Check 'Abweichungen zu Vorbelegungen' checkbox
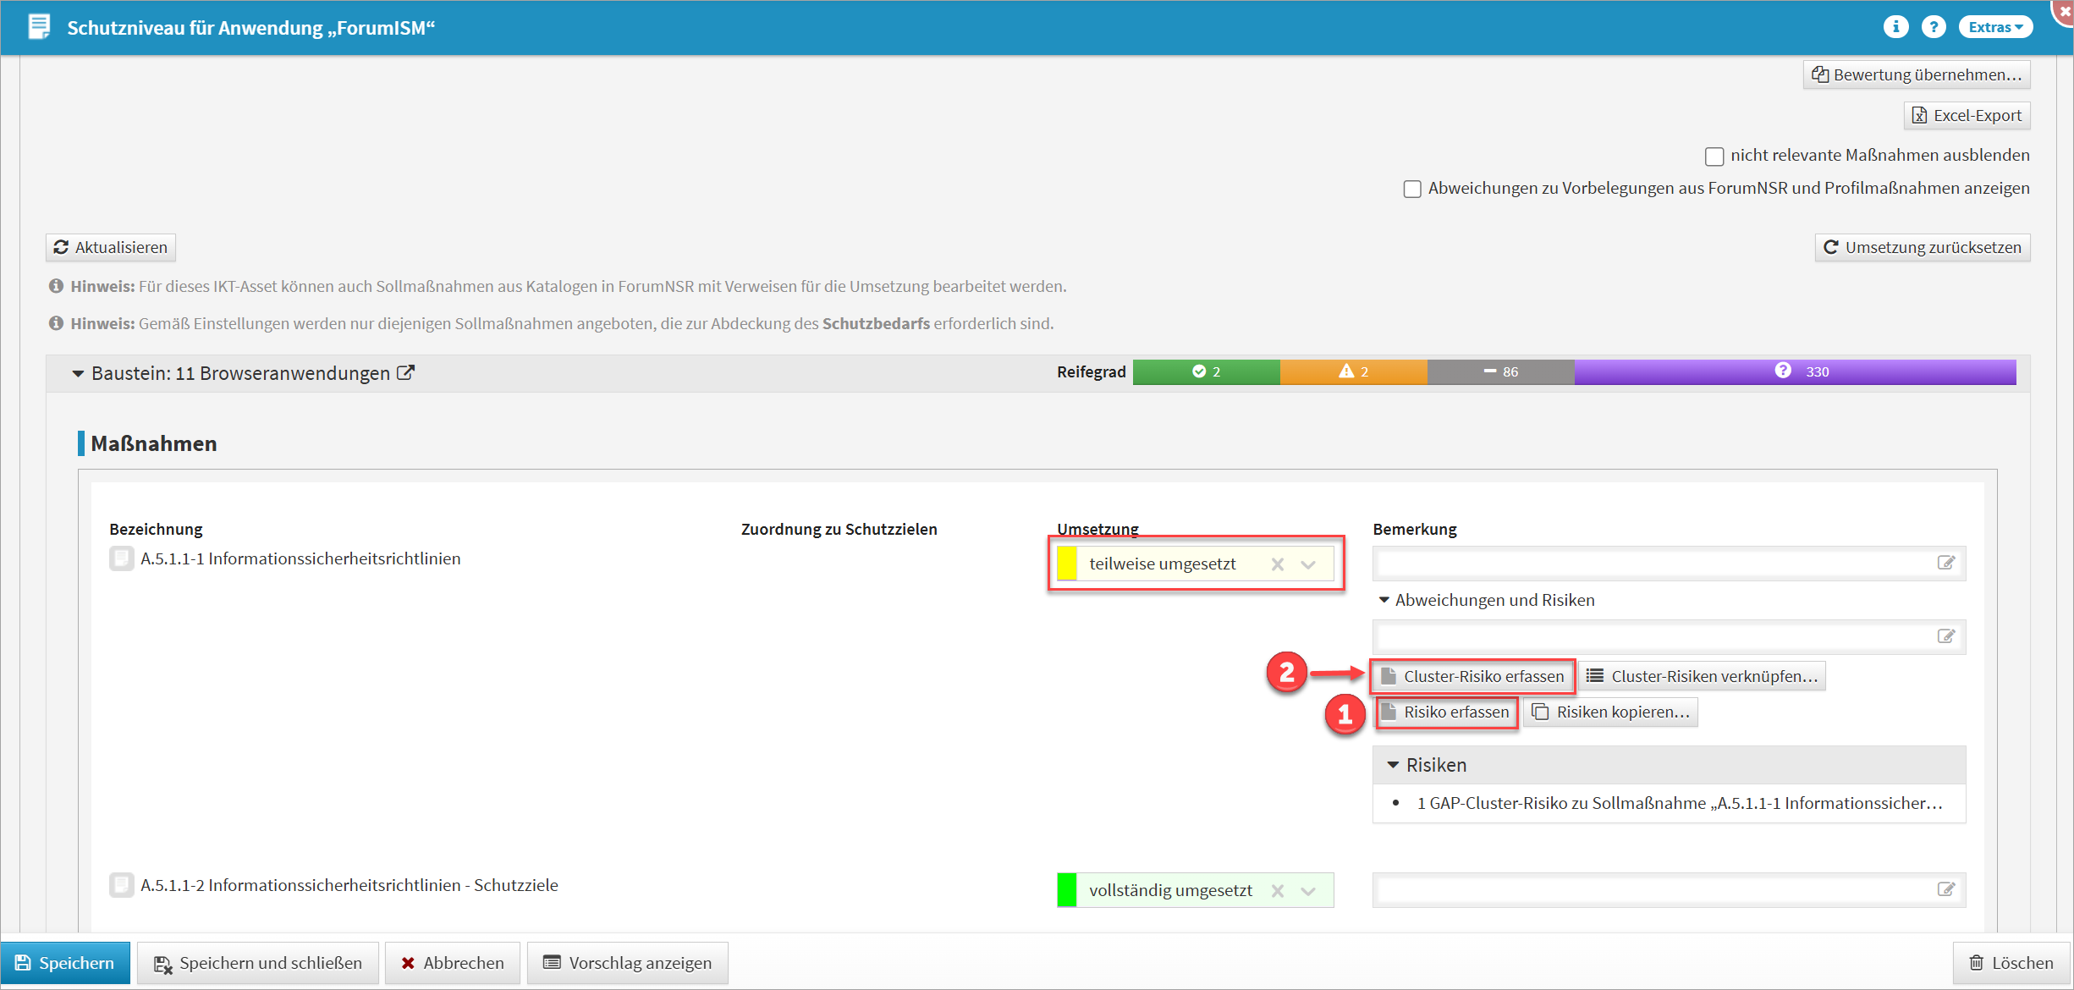Screen dimensions: 2074x990 (1411, 189)
